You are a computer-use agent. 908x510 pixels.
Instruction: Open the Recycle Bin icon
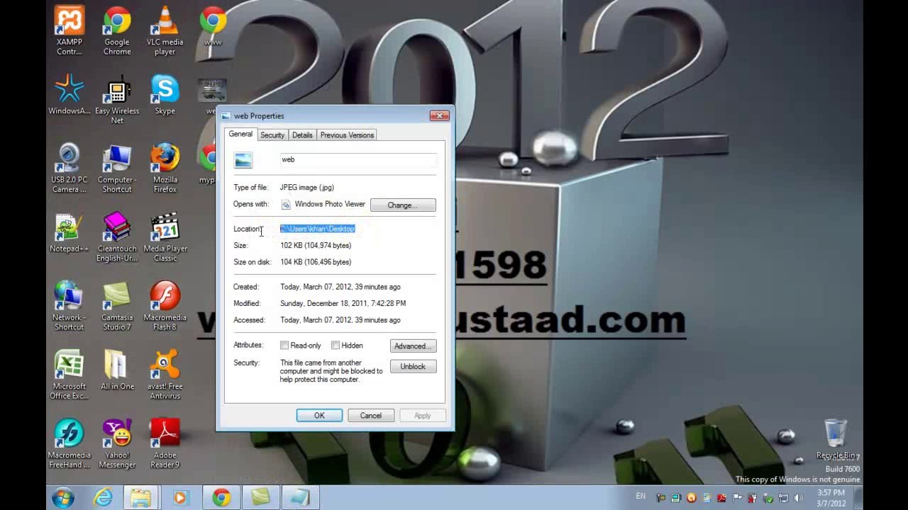pos(836,439)
